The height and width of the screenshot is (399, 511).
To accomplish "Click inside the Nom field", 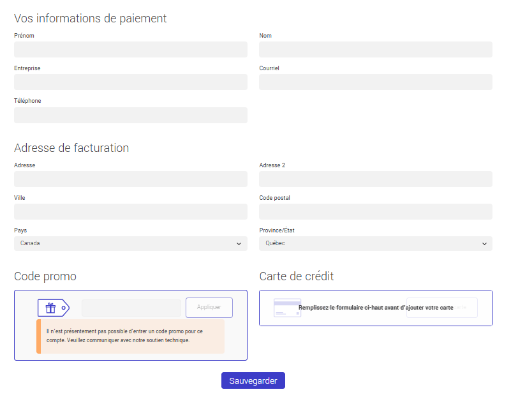I will tap(375, 49).
